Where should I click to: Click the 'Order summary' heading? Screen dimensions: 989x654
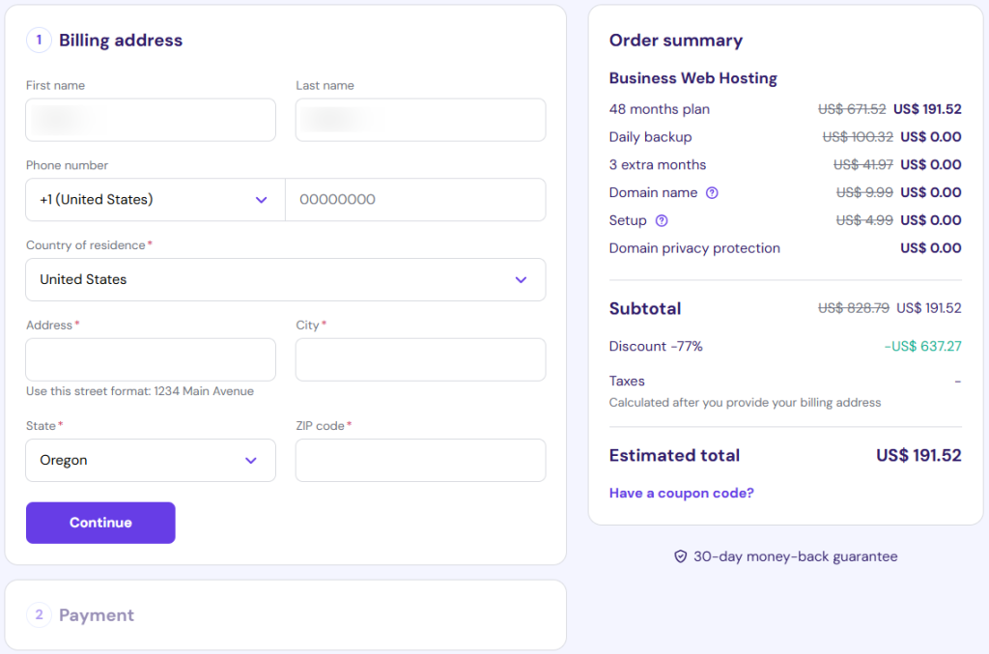[x=675, y=41]
